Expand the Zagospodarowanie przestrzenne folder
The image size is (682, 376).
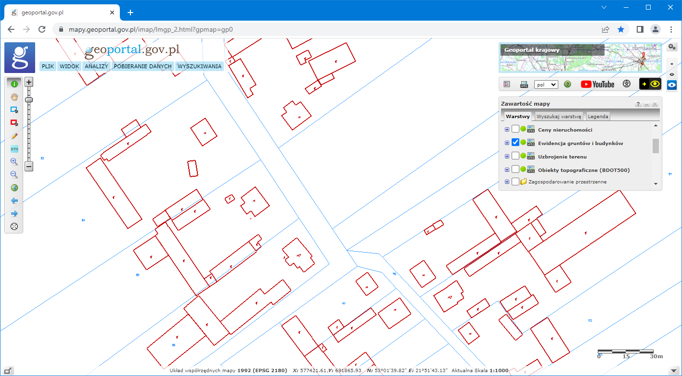[x=507, y=182]
